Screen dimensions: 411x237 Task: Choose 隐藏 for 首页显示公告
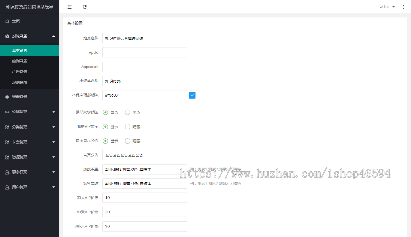127,141
